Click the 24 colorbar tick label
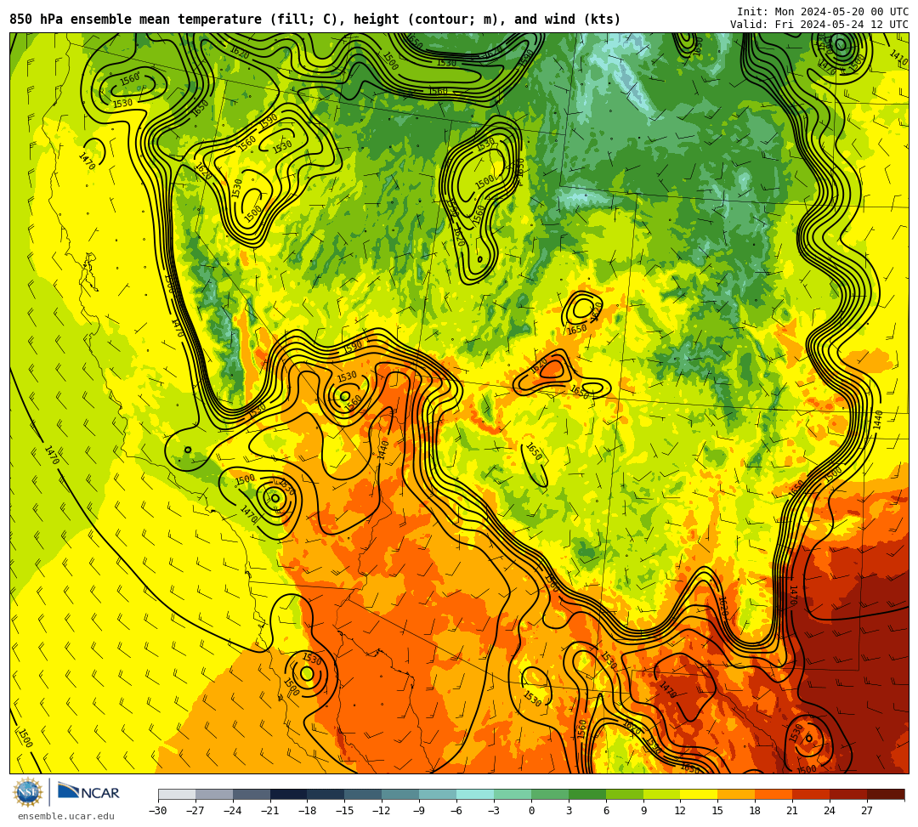 (830, 811)
